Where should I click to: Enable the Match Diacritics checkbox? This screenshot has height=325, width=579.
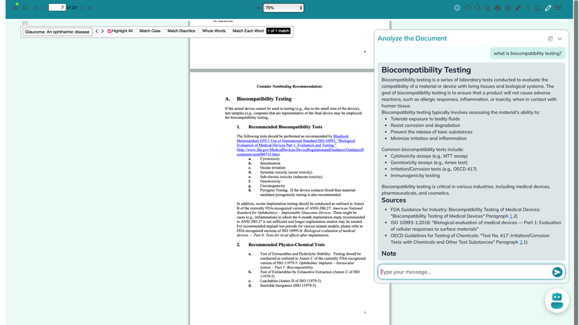(x=165, y=31)
